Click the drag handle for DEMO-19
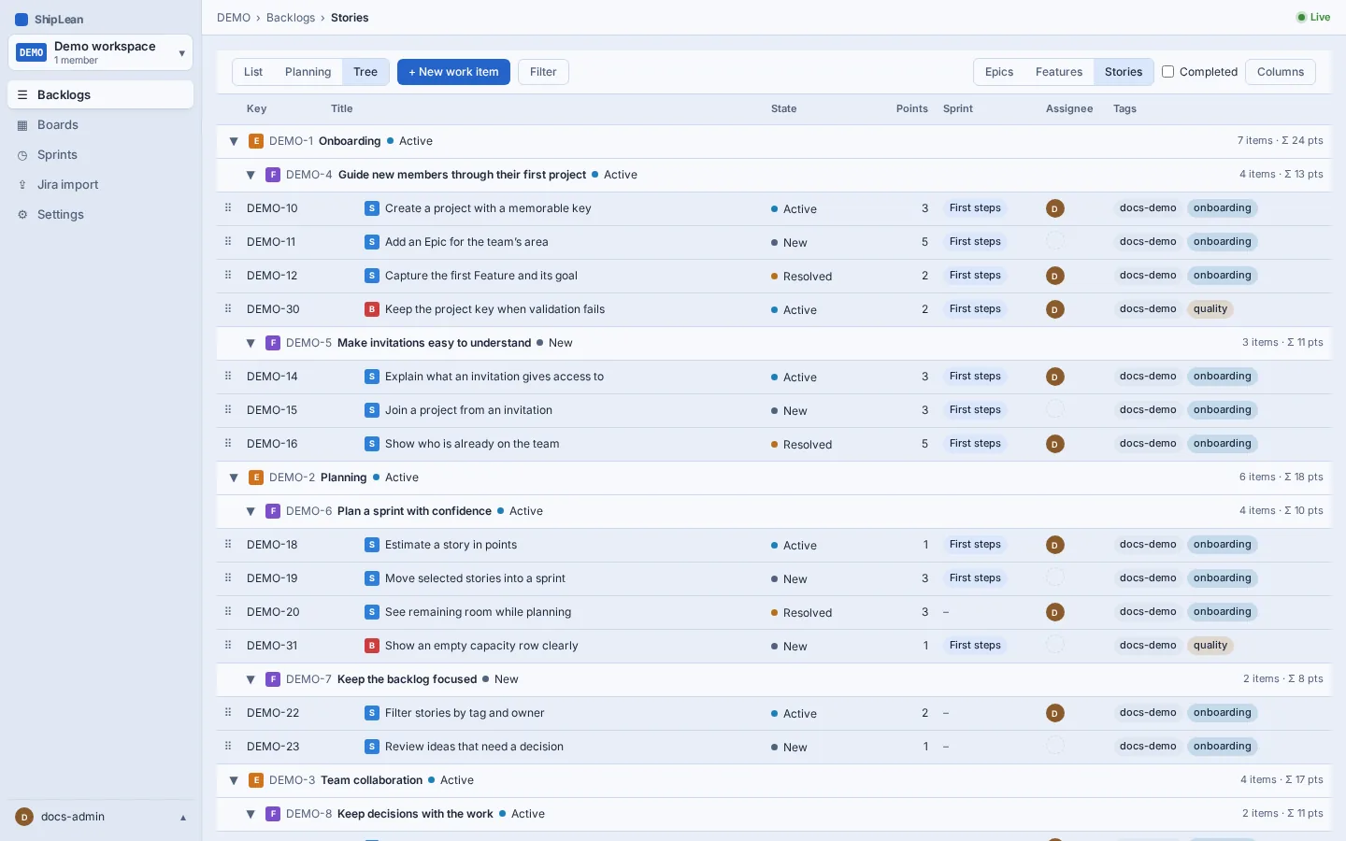 point(228,577)
